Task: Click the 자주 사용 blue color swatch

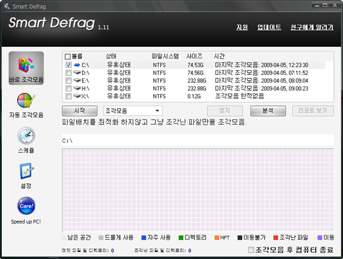Action: 143,238
